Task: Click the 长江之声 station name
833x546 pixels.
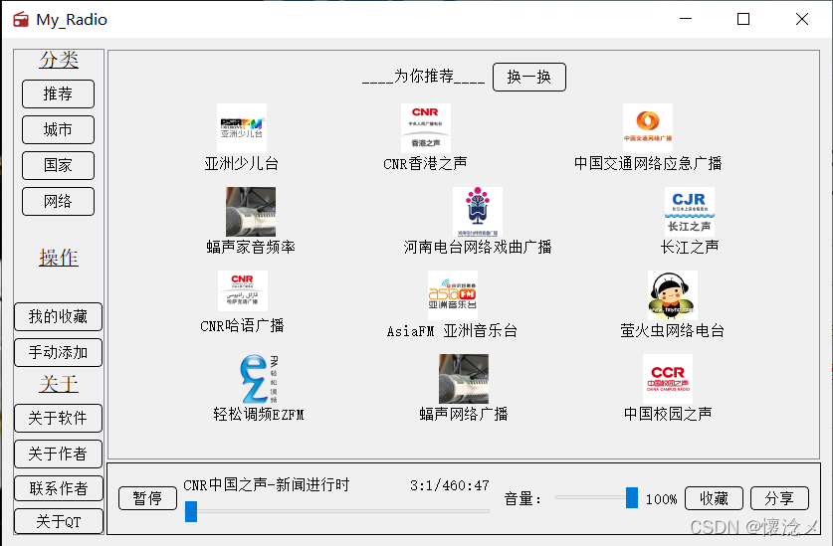Action: point(689,247)
